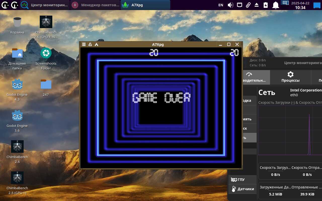This screenshot has height=201, width=322.
Task: Switch to Центр мониторинга in the taskbar
Action: click(x=45, y=5)
